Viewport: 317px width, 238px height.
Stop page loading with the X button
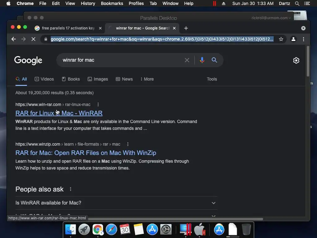pos(33,39)
